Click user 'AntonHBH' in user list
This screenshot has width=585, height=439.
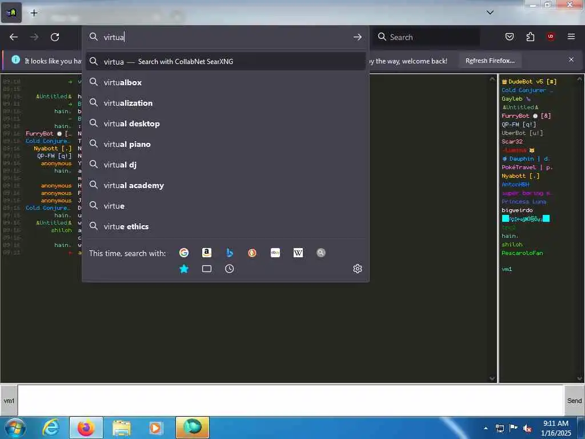(x=515, y=185)
